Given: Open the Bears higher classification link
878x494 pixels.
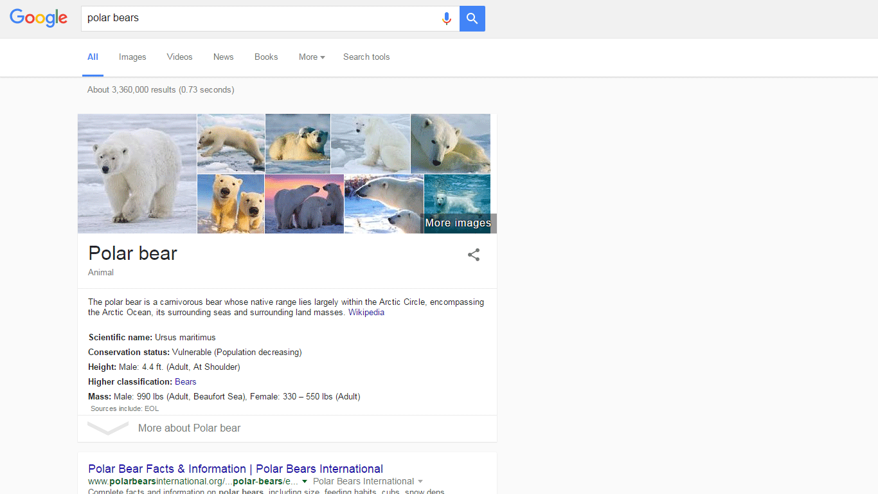Looking at the screenshot, I should tap(186, 382).
